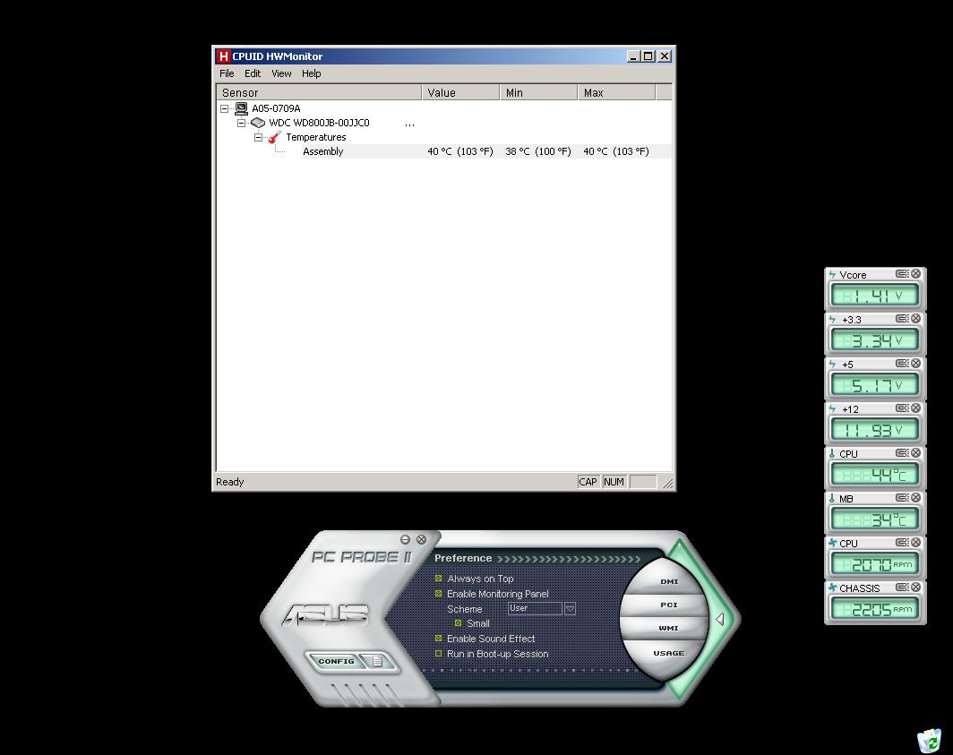Screen dimensions: 953x755
Task: Click the 1.41 V Vcore reading
Action: 875,296
